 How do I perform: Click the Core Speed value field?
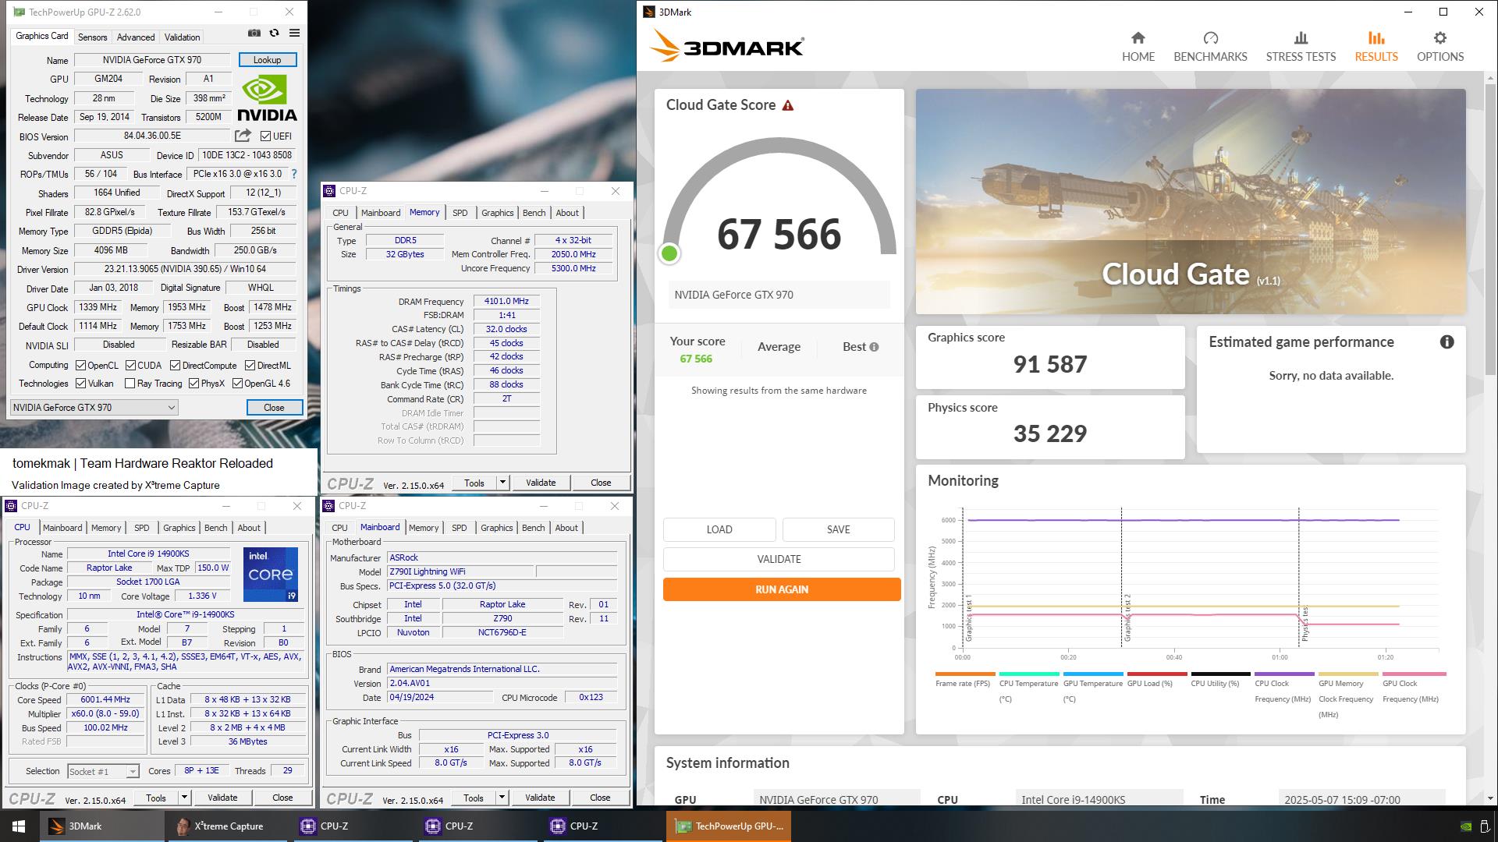[105, 700]
